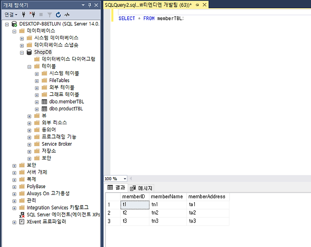Select result cell tn2
This screenshot has width=311, height=247.
pyautogui.click(x=168, y=213)
